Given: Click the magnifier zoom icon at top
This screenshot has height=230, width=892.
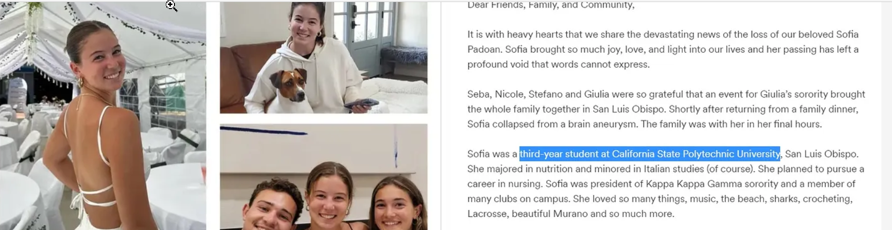Looking at the screenshot, I should pyautogui.click(x=171, y=6).
